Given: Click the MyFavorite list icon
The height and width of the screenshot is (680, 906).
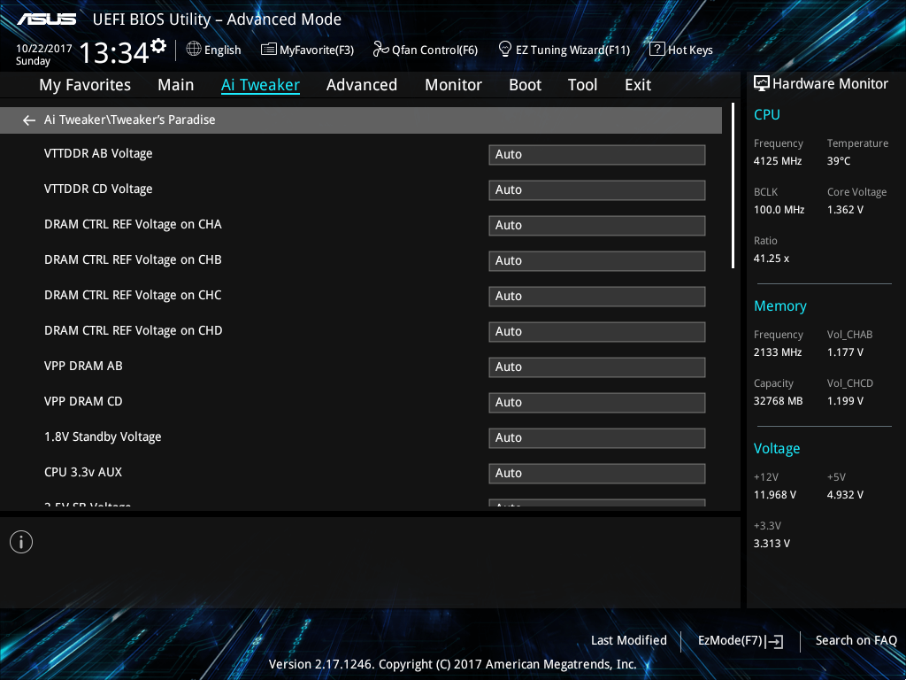Looking at the screenshot, I should click(269, 50).
